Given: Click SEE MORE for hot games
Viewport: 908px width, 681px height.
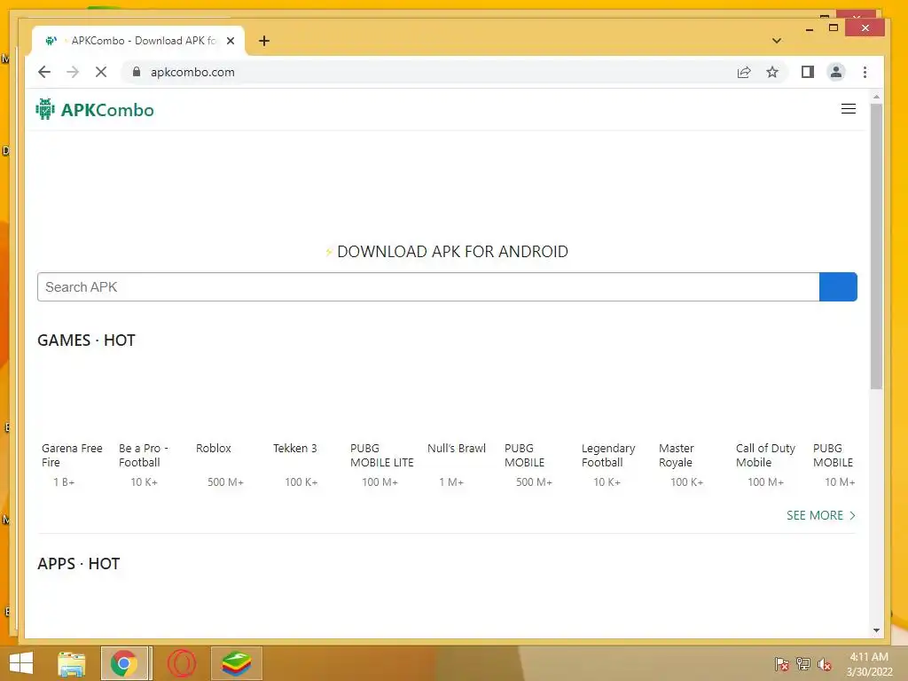Looking at the screenshot, I should (x=820, y=515).
